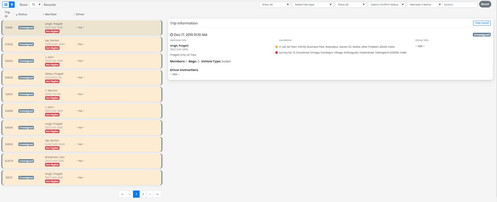The height and width of the screenshot is (202, 497).
Task: Click member name singh, Pragati in Trip Information
Action: pyautogui.click(x=179, y=46)
